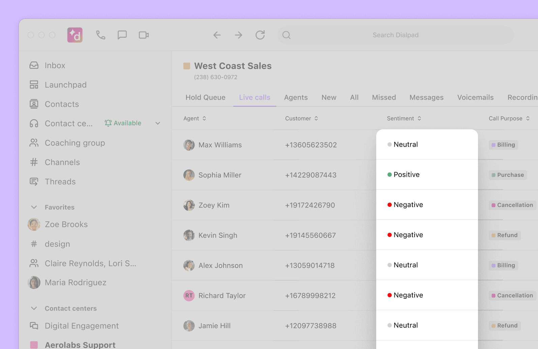
Task: Expand the Available status dropdown
Action: [158, 123]
